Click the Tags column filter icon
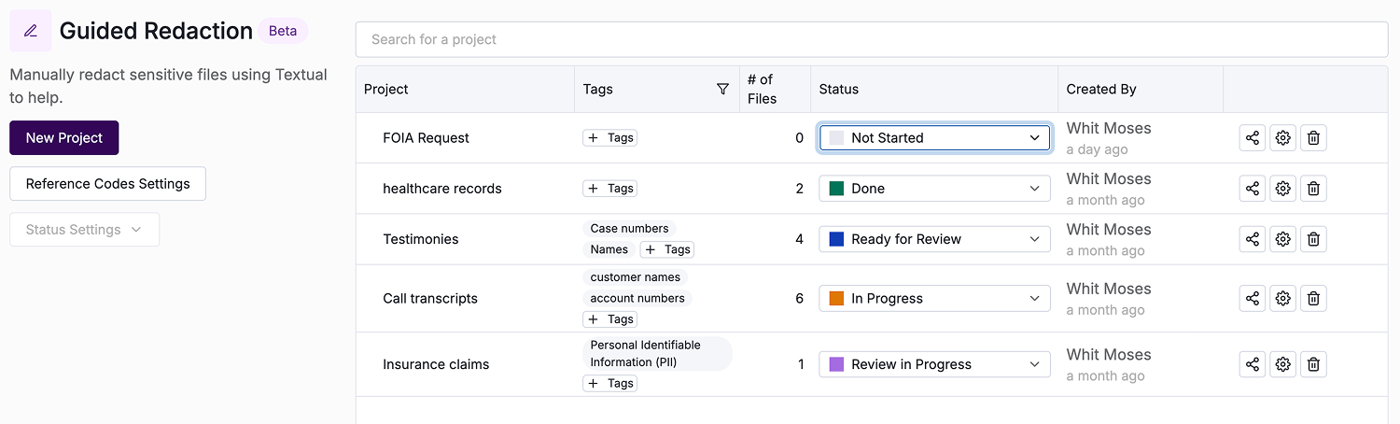The height and width of the screenshot is (424, 1400). [722, 89]
